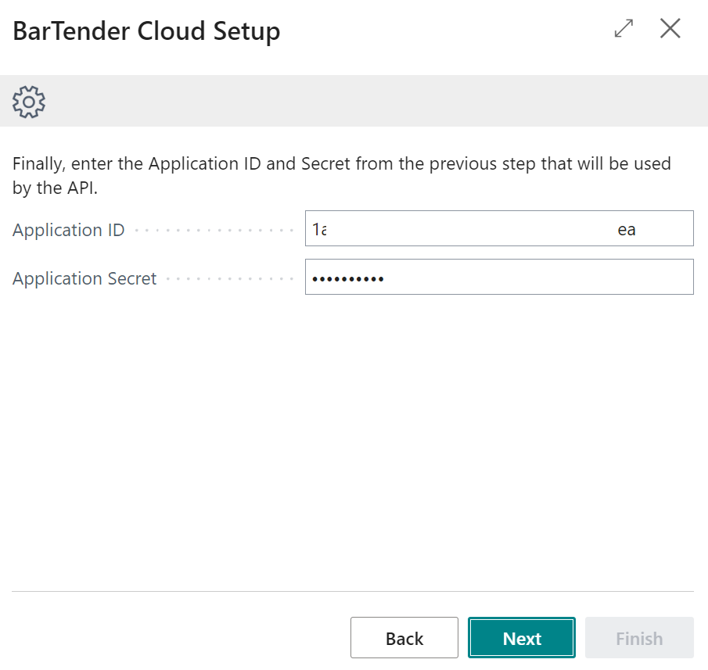Select the Application Secret label
Image resolution: width=708 pixels, height=670 pixels.
pyautogui.click(x=84, y=279)
